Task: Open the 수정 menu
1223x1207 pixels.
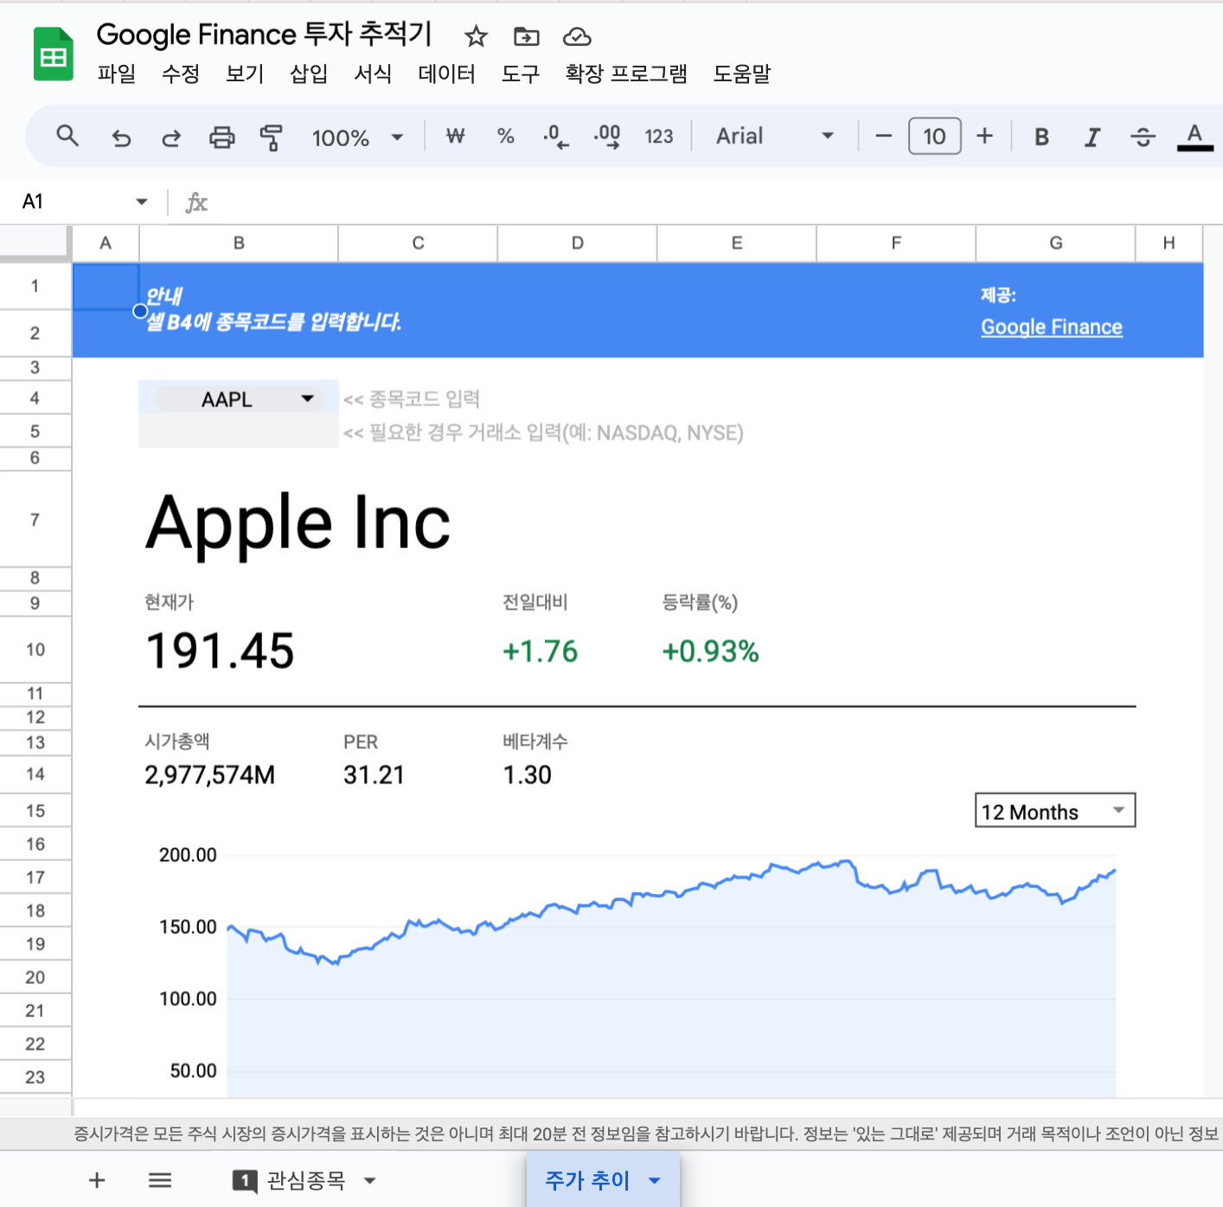Action: click(181, 74)
